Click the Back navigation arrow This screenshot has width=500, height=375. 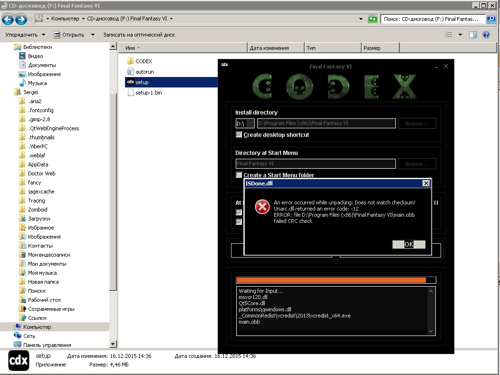pyautogui.click(x=8, y=19)
